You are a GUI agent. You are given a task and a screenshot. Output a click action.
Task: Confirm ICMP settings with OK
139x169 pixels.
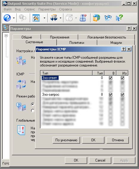coord(93,140)
